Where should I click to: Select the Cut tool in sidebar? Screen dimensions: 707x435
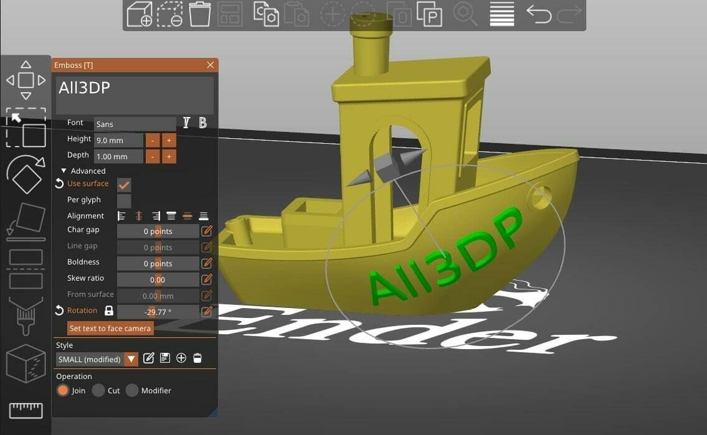26,269
